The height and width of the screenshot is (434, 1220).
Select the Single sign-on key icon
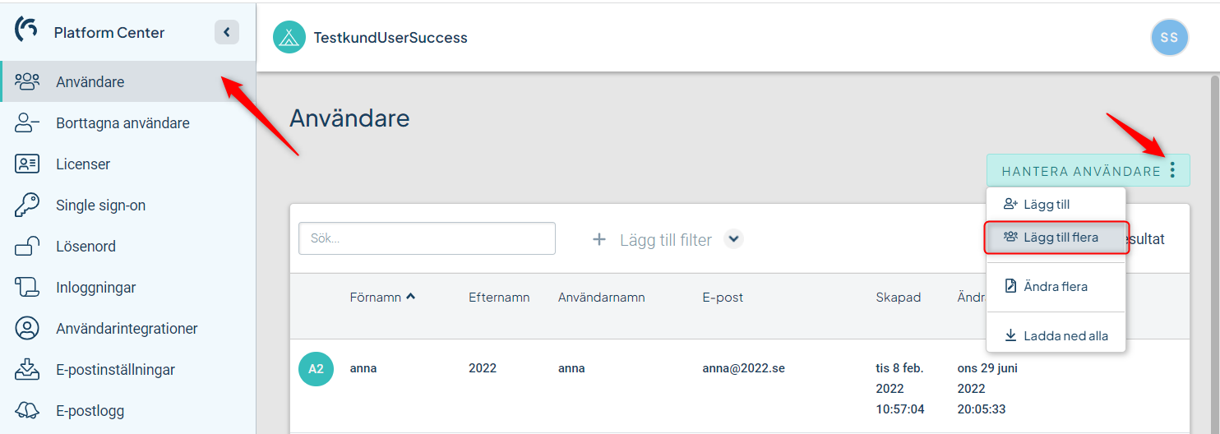pyautogui.click(x=27, y=205)
